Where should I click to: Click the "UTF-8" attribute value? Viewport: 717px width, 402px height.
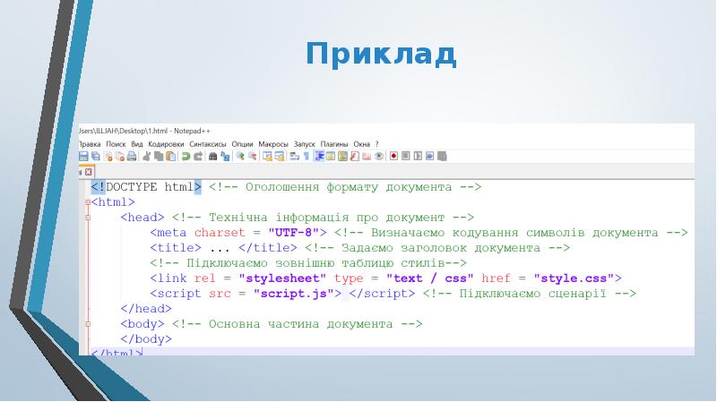(294, 233)
